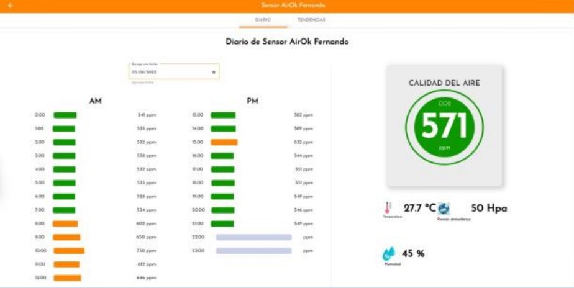This screenshot has height=288, width=574.
Task: Click the back arrow in the orange header
Action: (x=10, y=6)
